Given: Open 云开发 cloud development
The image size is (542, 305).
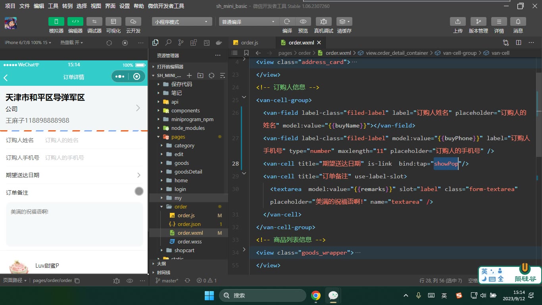Looking at the screenshot, I should (133, 21).
